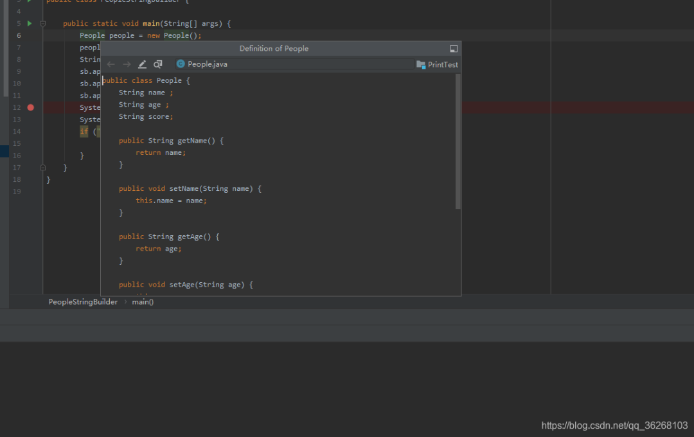Click the PrintTest module label
Image resolution: width=694 pixels, height=437 pixels.
(x=443, y=65)
